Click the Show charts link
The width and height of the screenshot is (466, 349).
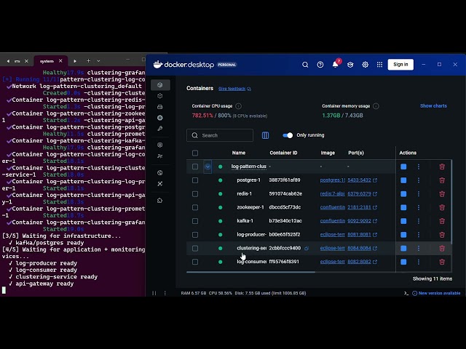[x=433, y=106]
